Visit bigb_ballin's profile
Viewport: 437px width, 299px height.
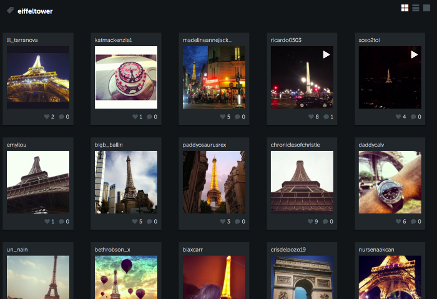109,145
